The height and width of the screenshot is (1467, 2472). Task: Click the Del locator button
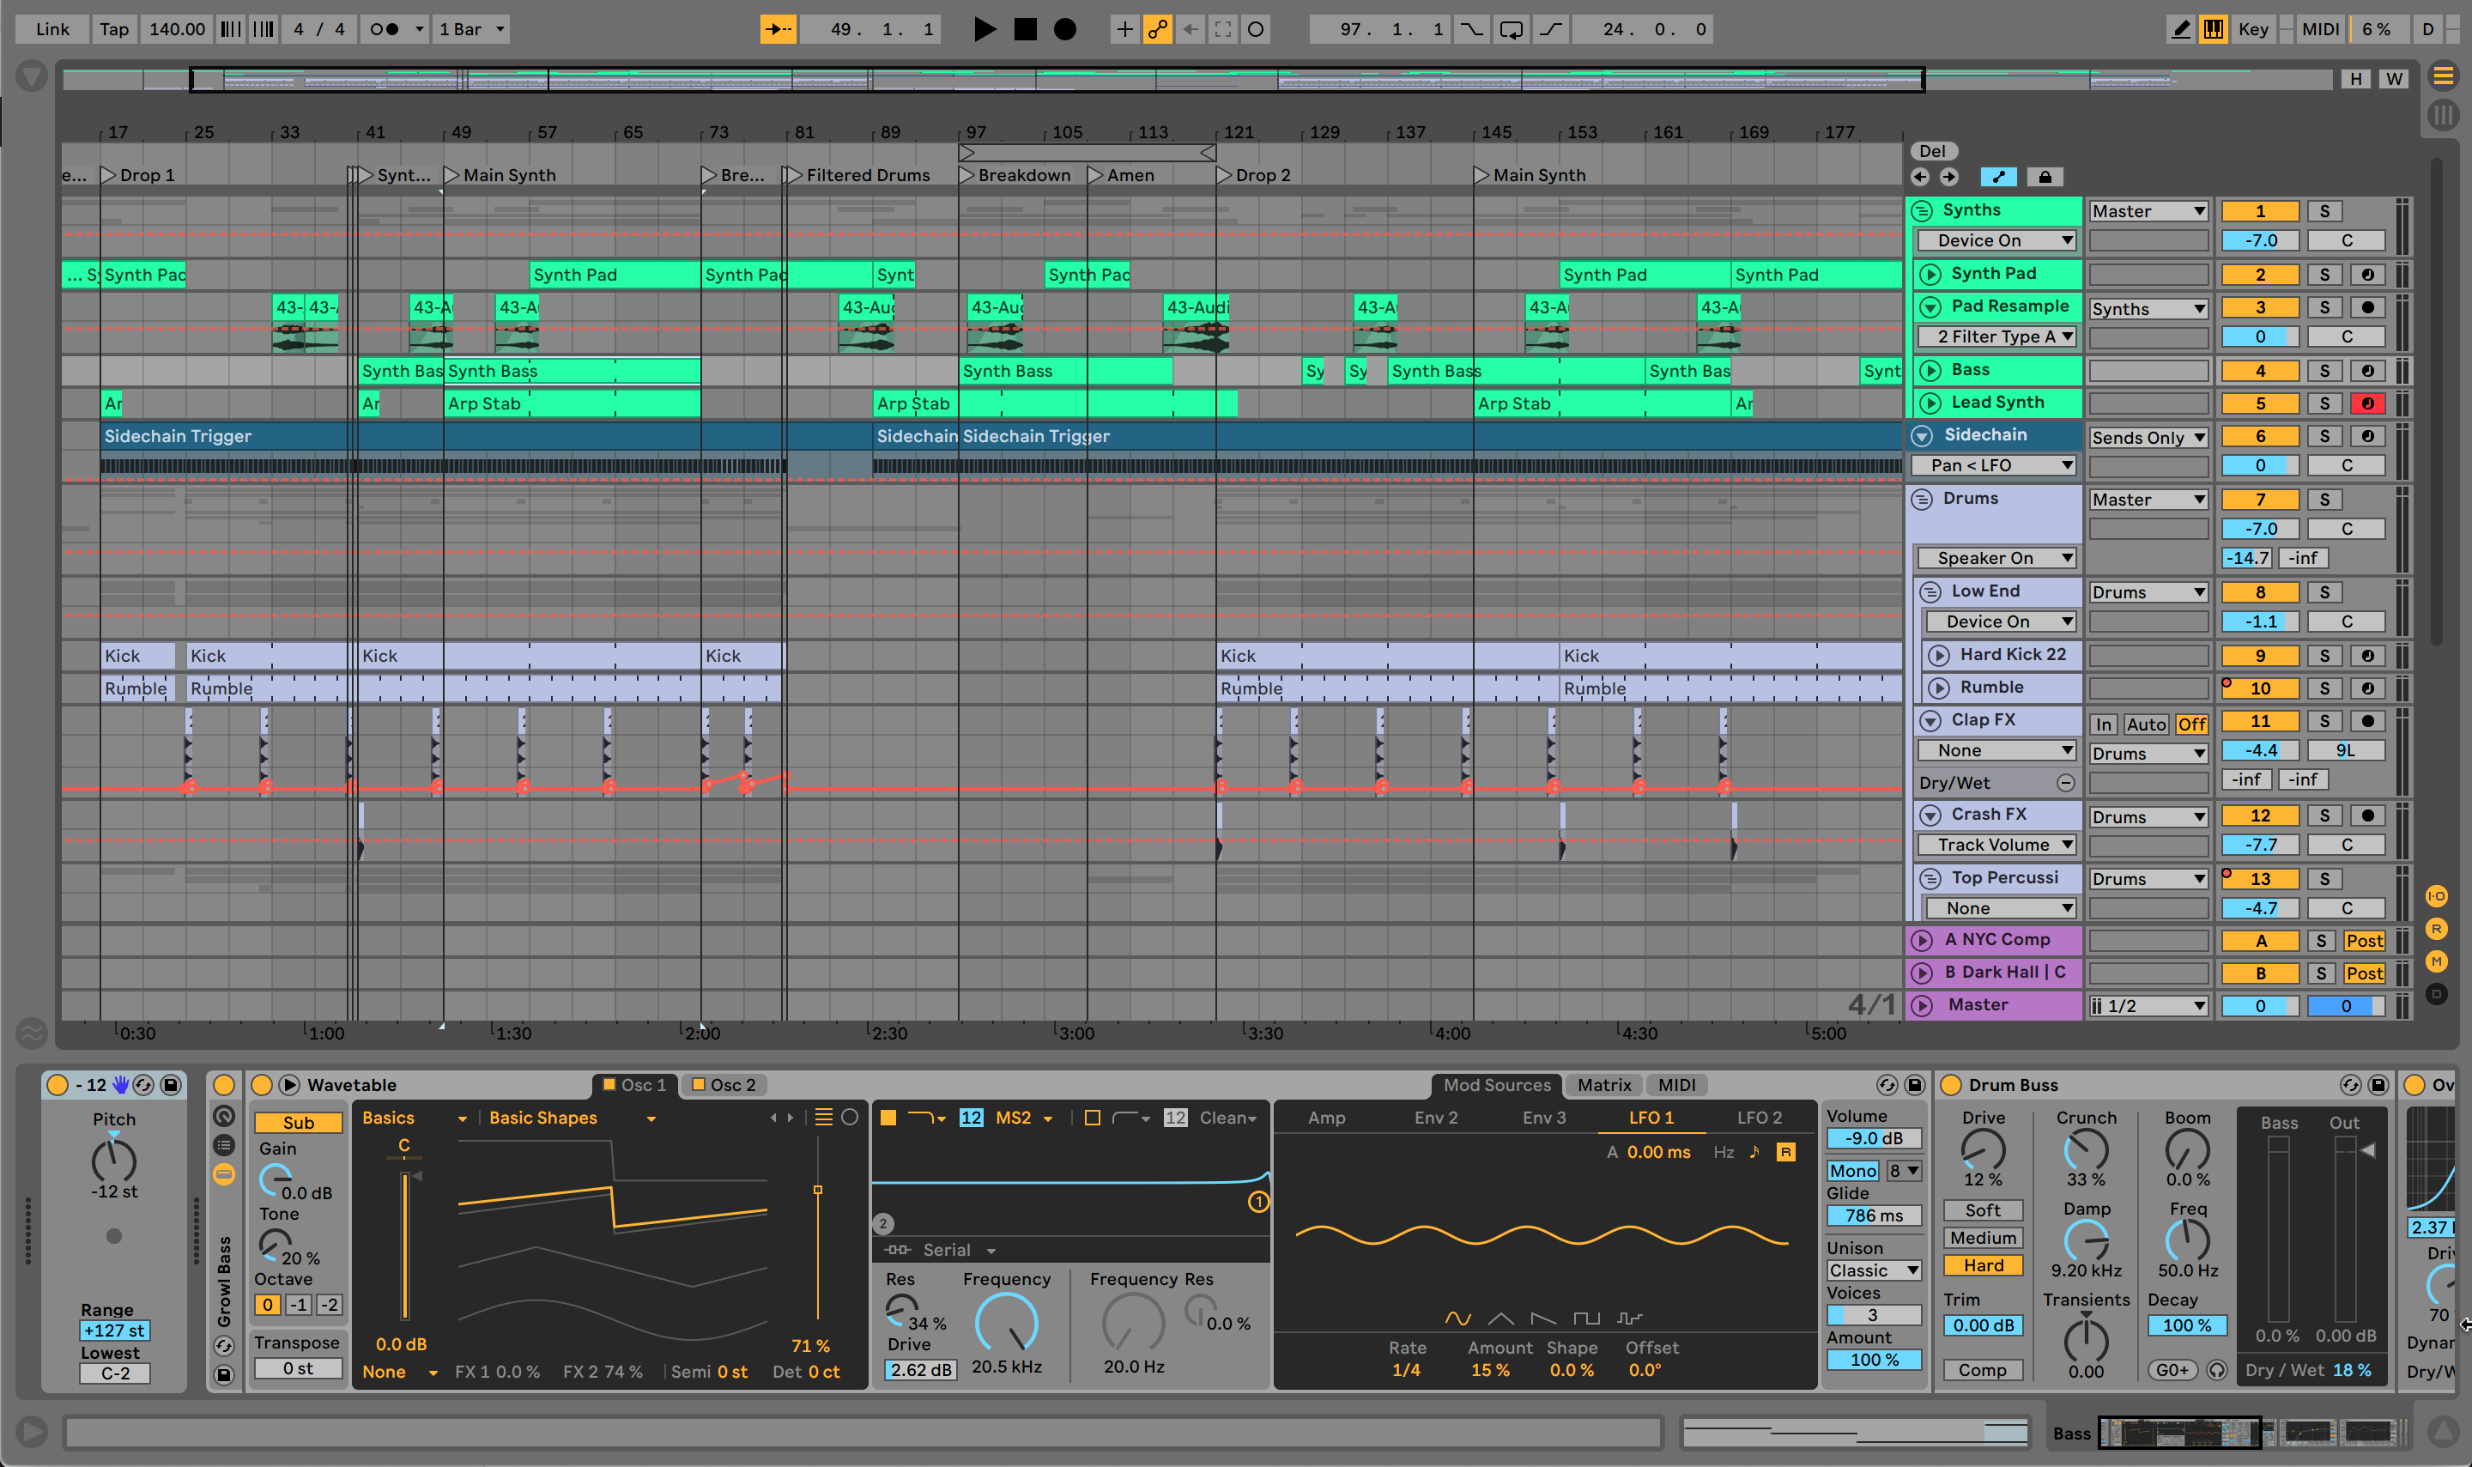1932,151
